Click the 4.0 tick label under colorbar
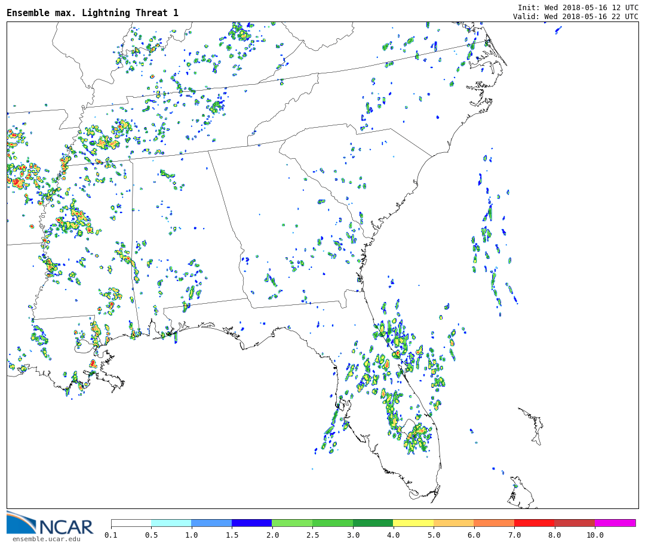Screen dimensions: 645x546 393,535
